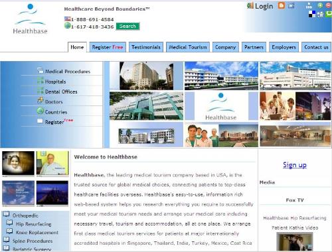Click the book icon beside Spine Procedures
Viewport: 332px width, 252px height.
(7, 239)
